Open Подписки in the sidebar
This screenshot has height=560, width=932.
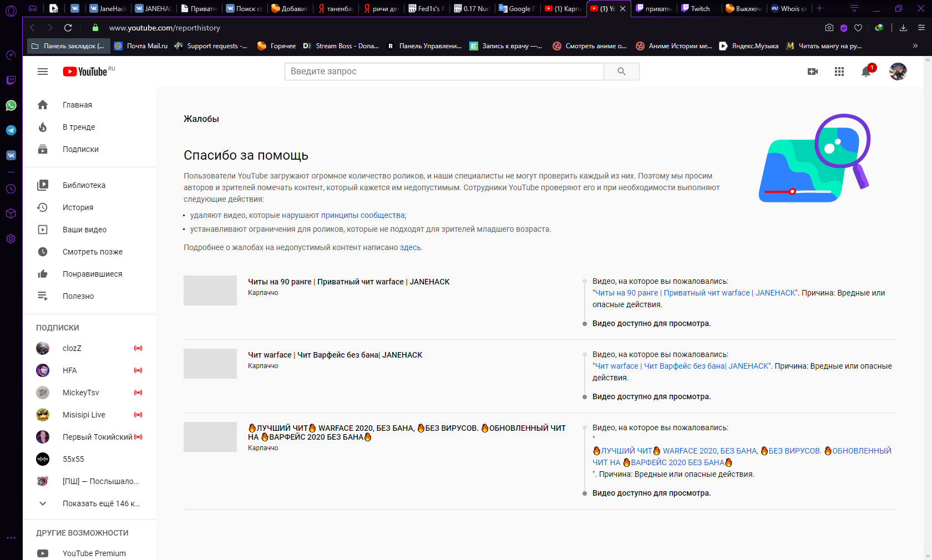pyautogui.click(x=89, y=149)
